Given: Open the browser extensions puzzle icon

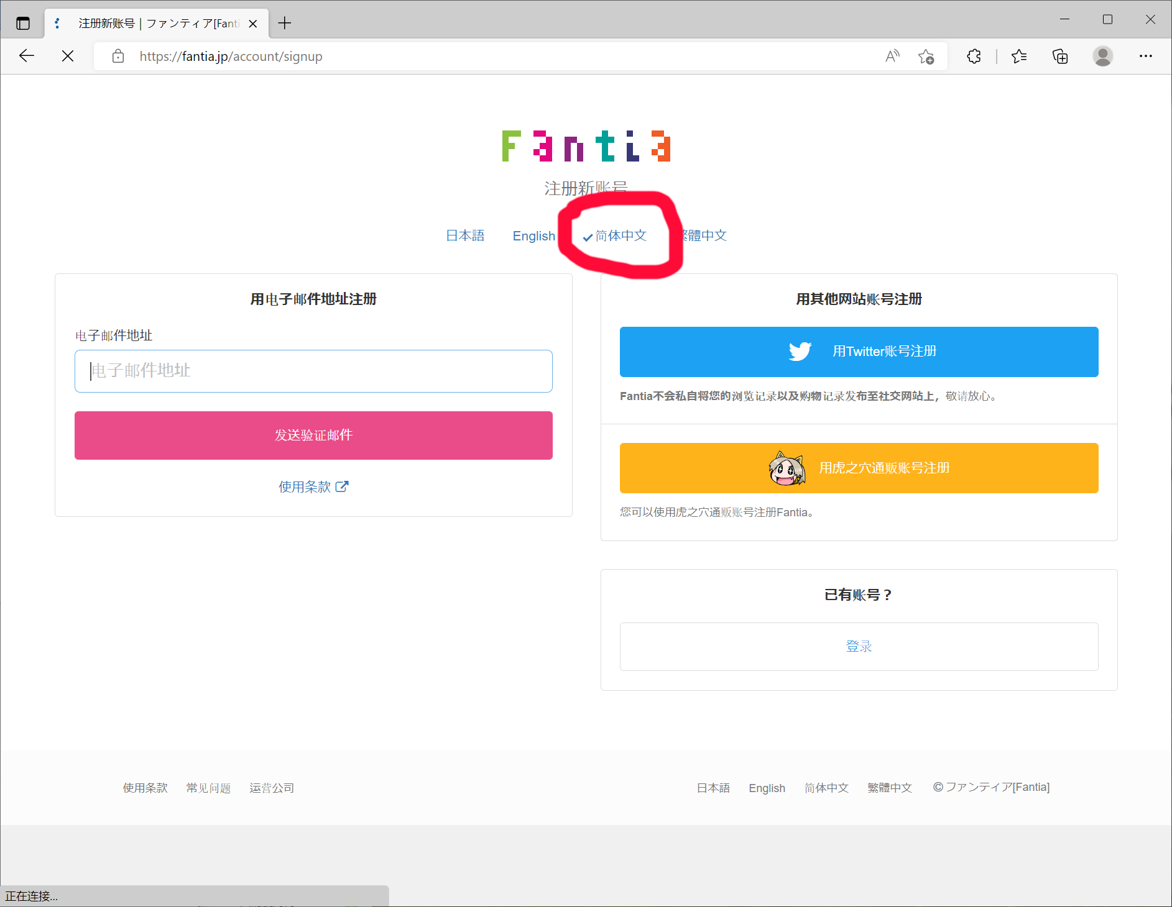Looking at the screenshot, I should [x=974, y=56].
